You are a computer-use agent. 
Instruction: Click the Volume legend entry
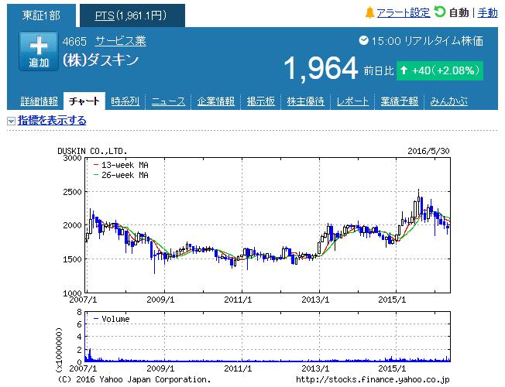(112, 319)
